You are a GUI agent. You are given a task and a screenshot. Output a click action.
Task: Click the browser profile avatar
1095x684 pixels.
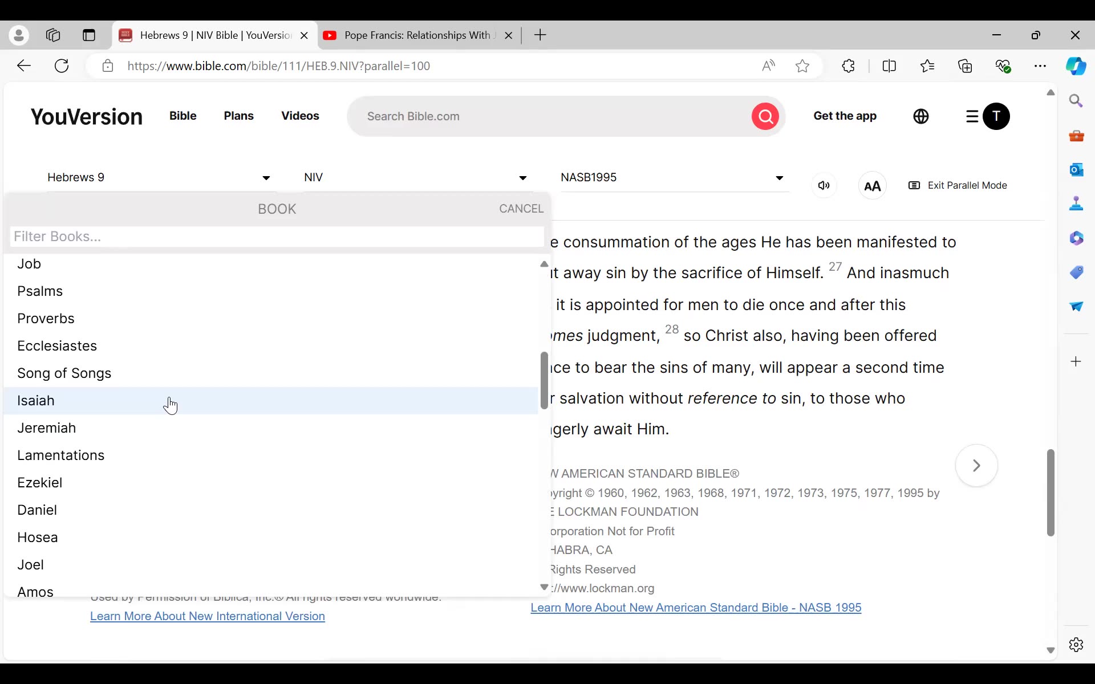click(19, 35)
